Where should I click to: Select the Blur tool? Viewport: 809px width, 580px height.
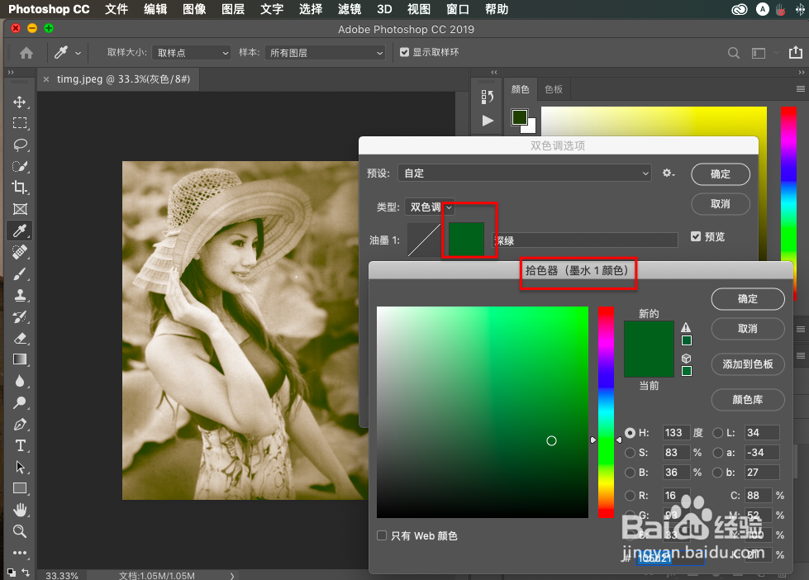click(20, 382)
